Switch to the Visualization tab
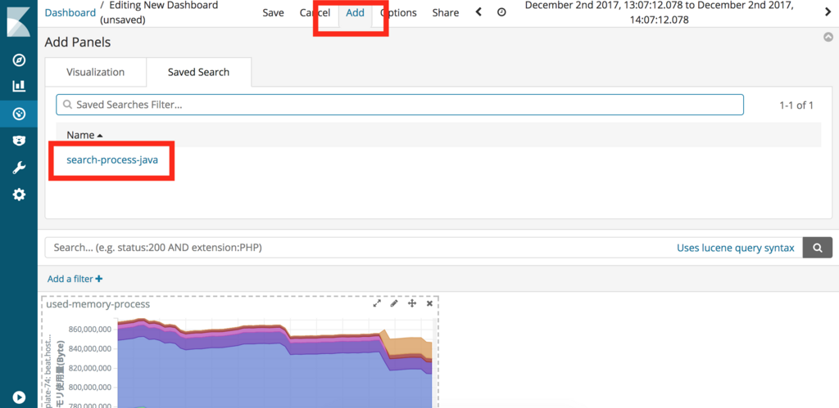This screenshot has height=408, width=839. [x=95, y=72]
